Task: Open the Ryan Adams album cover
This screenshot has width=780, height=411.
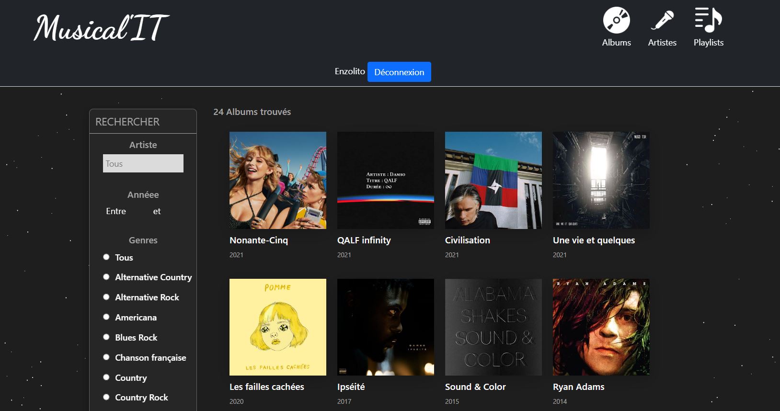Action: tap(601, 327)
